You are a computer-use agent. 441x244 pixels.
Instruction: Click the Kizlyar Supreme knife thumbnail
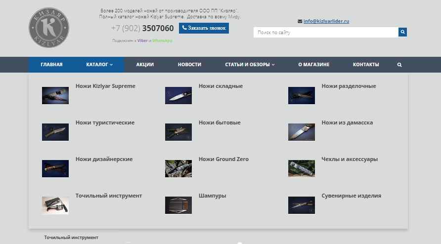point(55,96)
